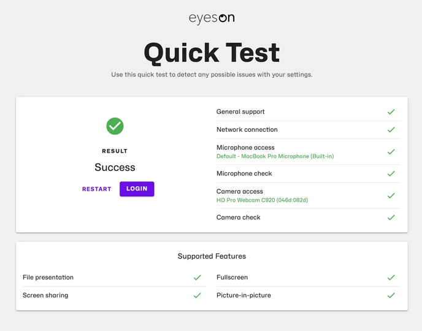The width and height of the screenshot is (422, 331).
Task: Click the Microphone check checkmark
Action: pyautogui.click(x=391, y=173)
